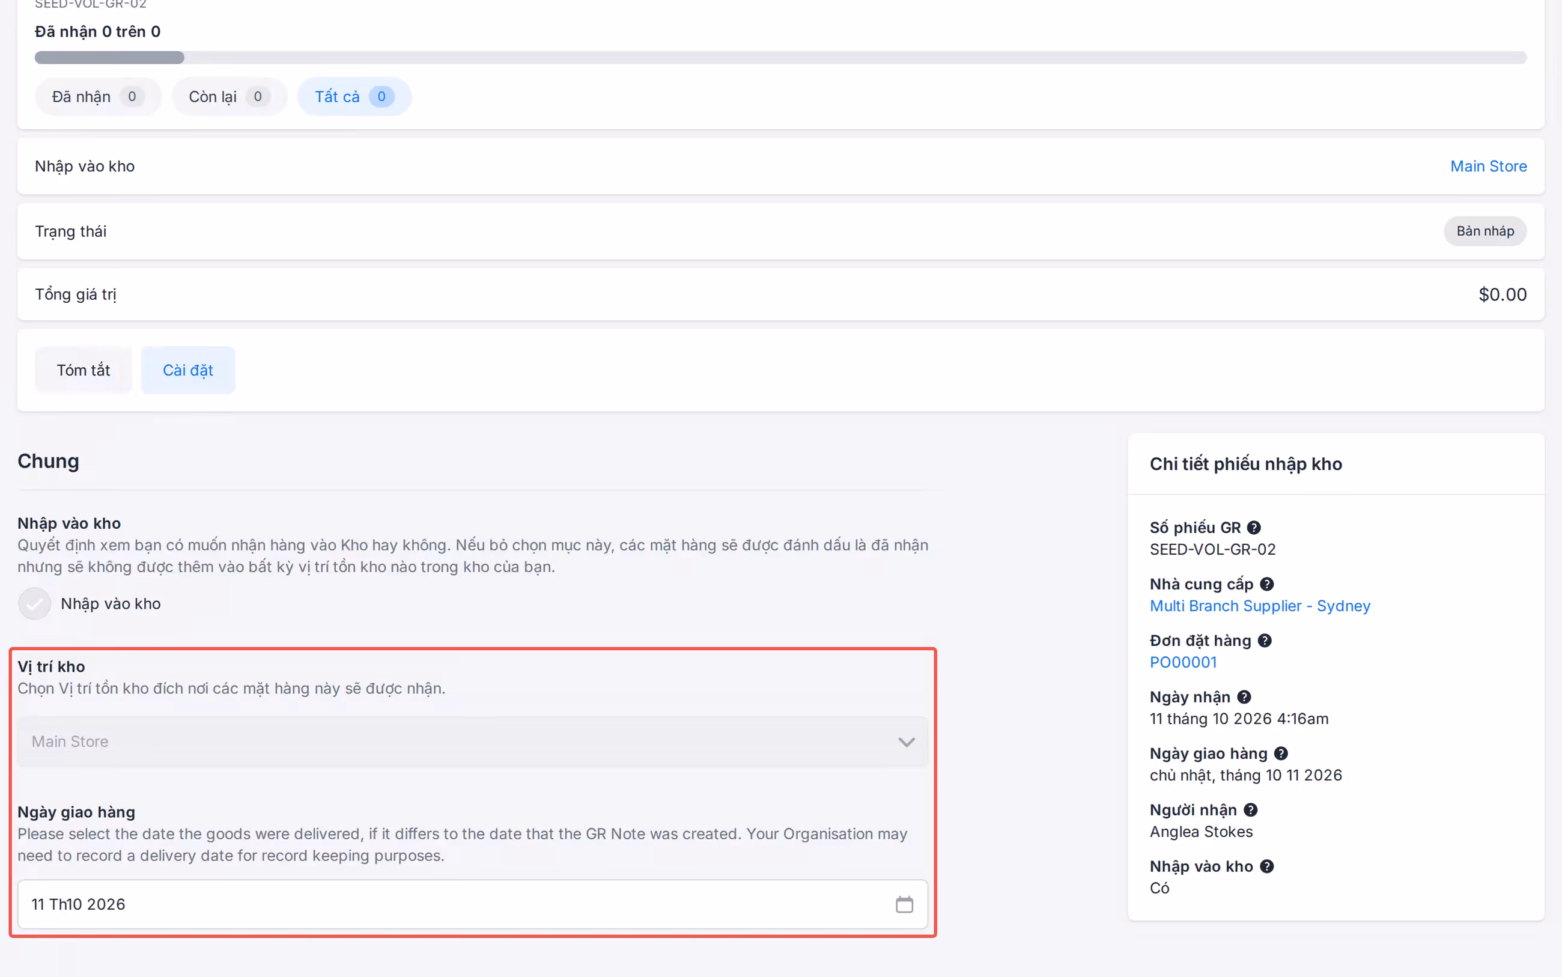Click the delivery date input 11 Th10 2026
Image resolution: width=1562 pixels, height=977 pixels.
point(472,904)
